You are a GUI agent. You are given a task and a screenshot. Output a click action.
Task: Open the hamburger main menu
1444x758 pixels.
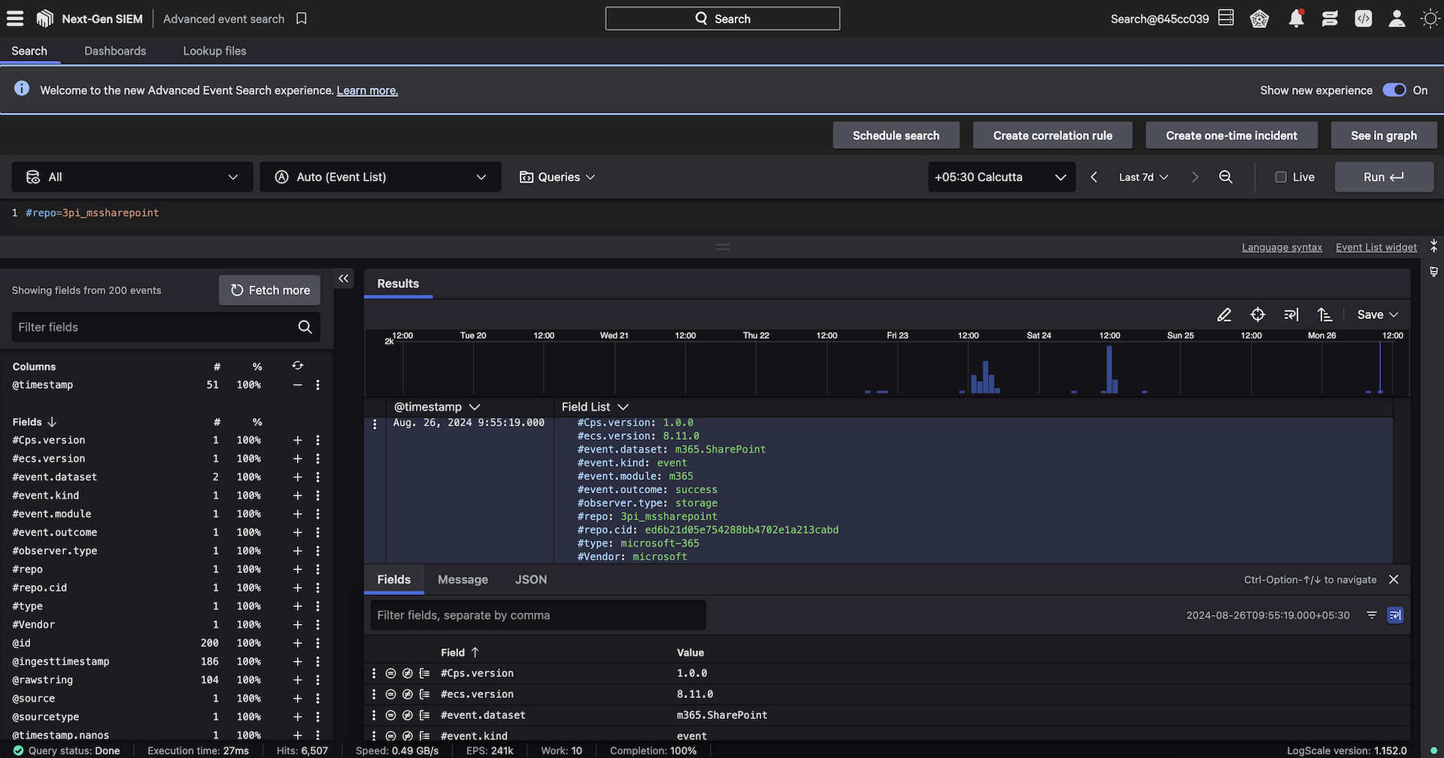(x=15, y=19)
